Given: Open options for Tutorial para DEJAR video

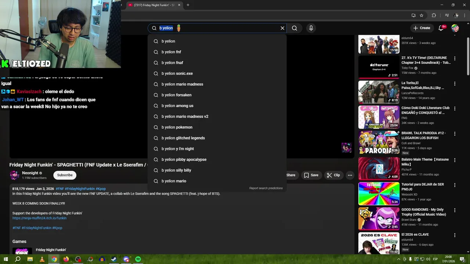Looking at the screenshot, I should coord(455,185).
